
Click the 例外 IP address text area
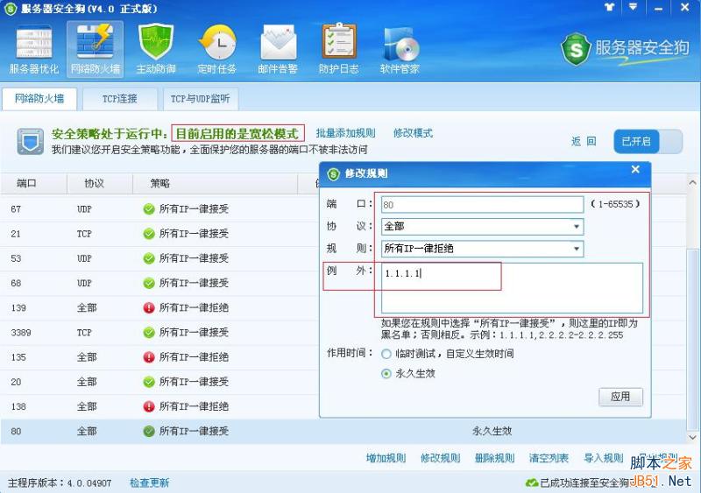(512, 289)
